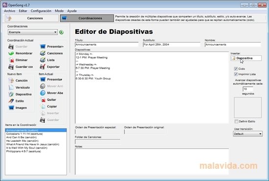This screenshot has height=181, width=269.
Task: Click the Exportar icon
Action: 43,67
